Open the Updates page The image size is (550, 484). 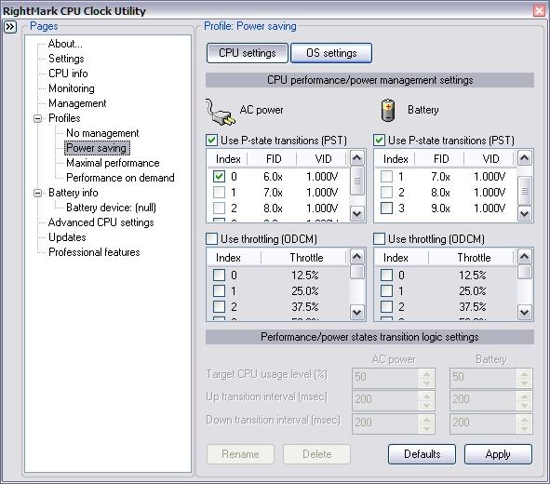click(x=67, y=237)
